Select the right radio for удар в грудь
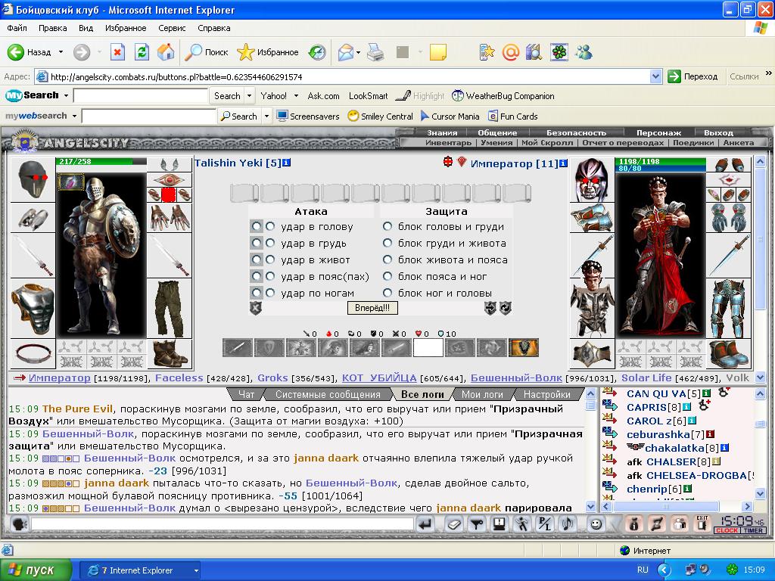The width and height of the screenshot is (775, 581). (x=270, y=243)
